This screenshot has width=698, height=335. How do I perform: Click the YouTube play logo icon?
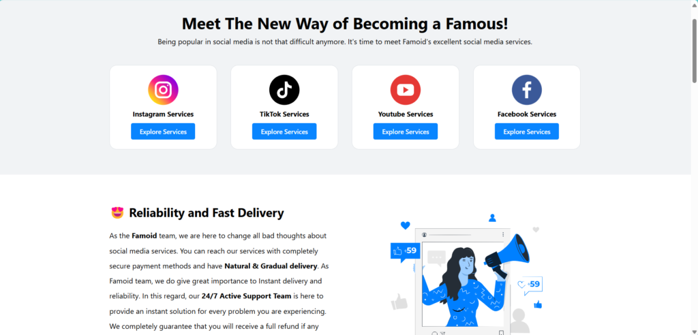pos(406,90)
